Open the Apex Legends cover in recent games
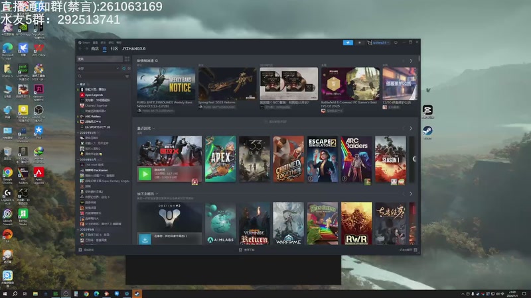The image size is (531, 298). [x=220, y=159]
